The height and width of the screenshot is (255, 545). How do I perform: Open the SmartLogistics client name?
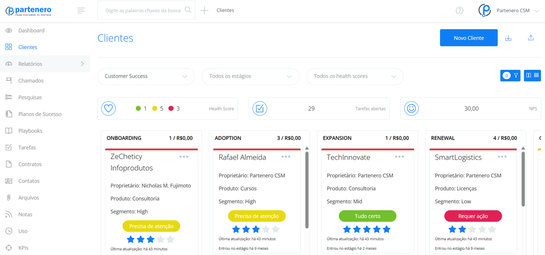(458, 157)
